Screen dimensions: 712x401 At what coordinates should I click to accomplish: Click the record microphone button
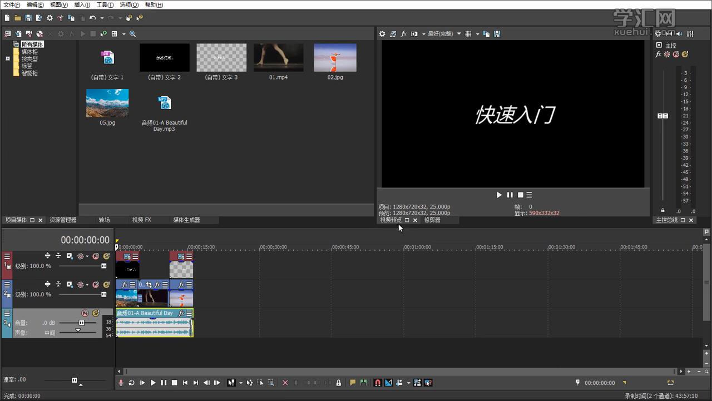(x=121, y=383)
